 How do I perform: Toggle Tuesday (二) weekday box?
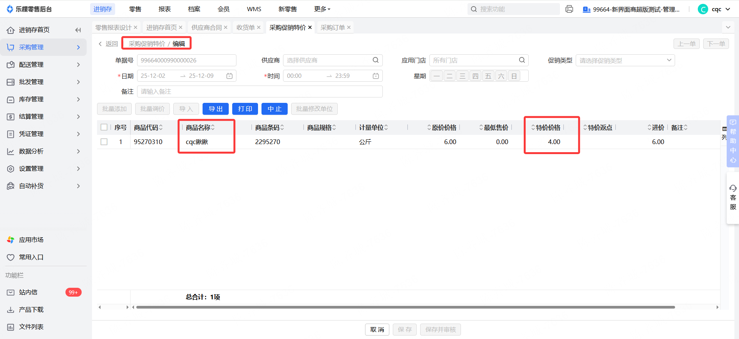pos(449,76)
